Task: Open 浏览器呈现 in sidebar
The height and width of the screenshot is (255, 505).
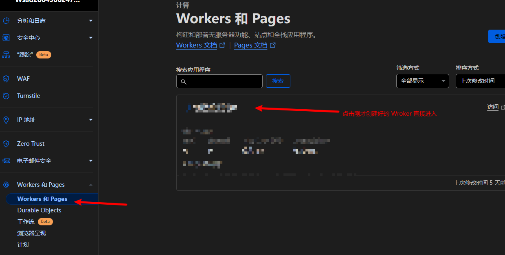Action: pos(31,233)
